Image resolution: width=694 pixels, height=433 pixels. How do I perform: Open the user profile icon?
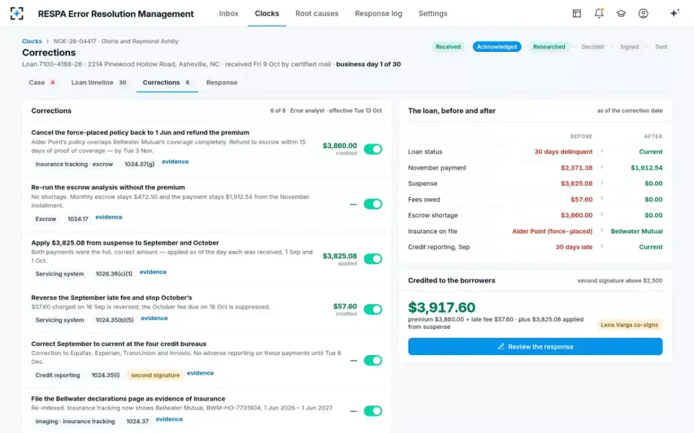[x=643, y=13]
